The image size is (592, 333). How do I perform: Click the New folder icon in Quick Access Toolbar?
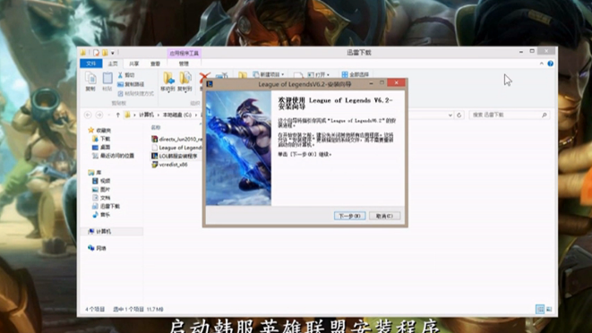coord(105,53)
